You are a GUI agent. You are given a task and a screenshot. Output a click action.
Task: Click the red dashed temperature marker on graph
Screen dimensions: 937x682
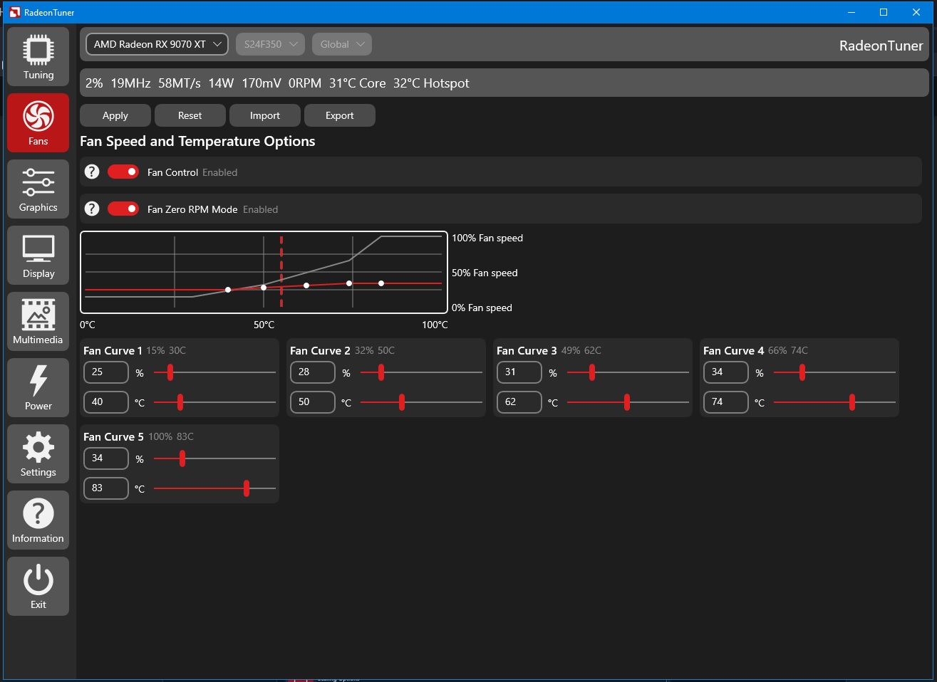click(x=281, y=272)
